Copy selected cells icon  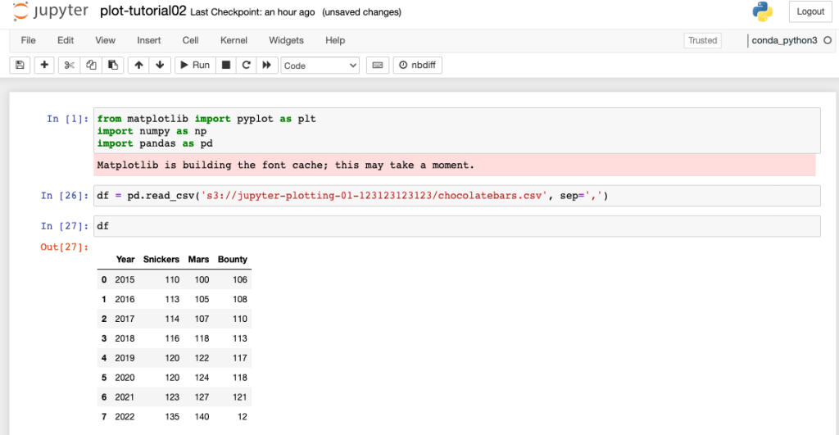91,65
